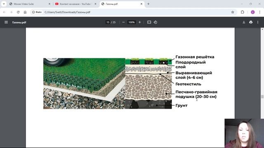Open the Chrome profile avatar

252,12
